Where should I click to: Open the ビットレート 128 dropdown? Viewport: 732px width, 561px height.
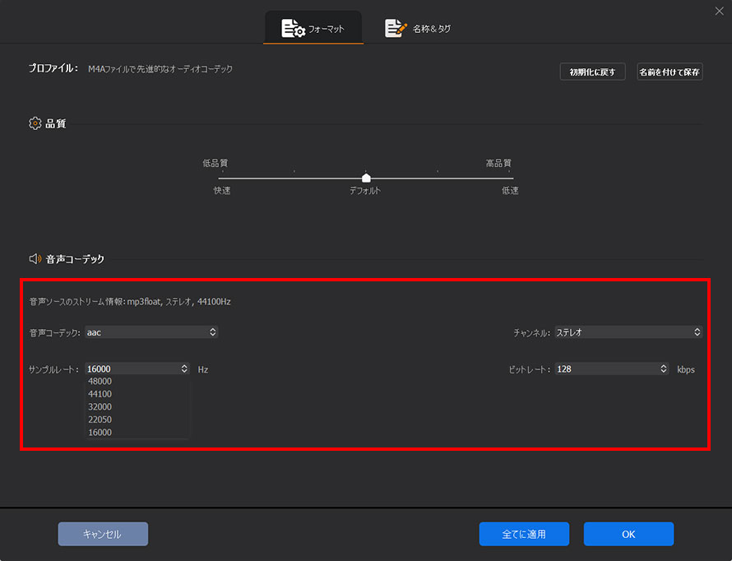pyautogui.click(x=612, y=369)
